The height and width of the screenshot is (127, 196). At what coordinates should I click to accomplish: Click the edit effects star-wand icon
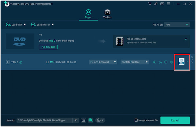tap(154, 62)
